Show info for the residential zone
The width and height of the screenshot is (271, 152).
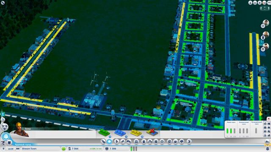click(110, 137)
